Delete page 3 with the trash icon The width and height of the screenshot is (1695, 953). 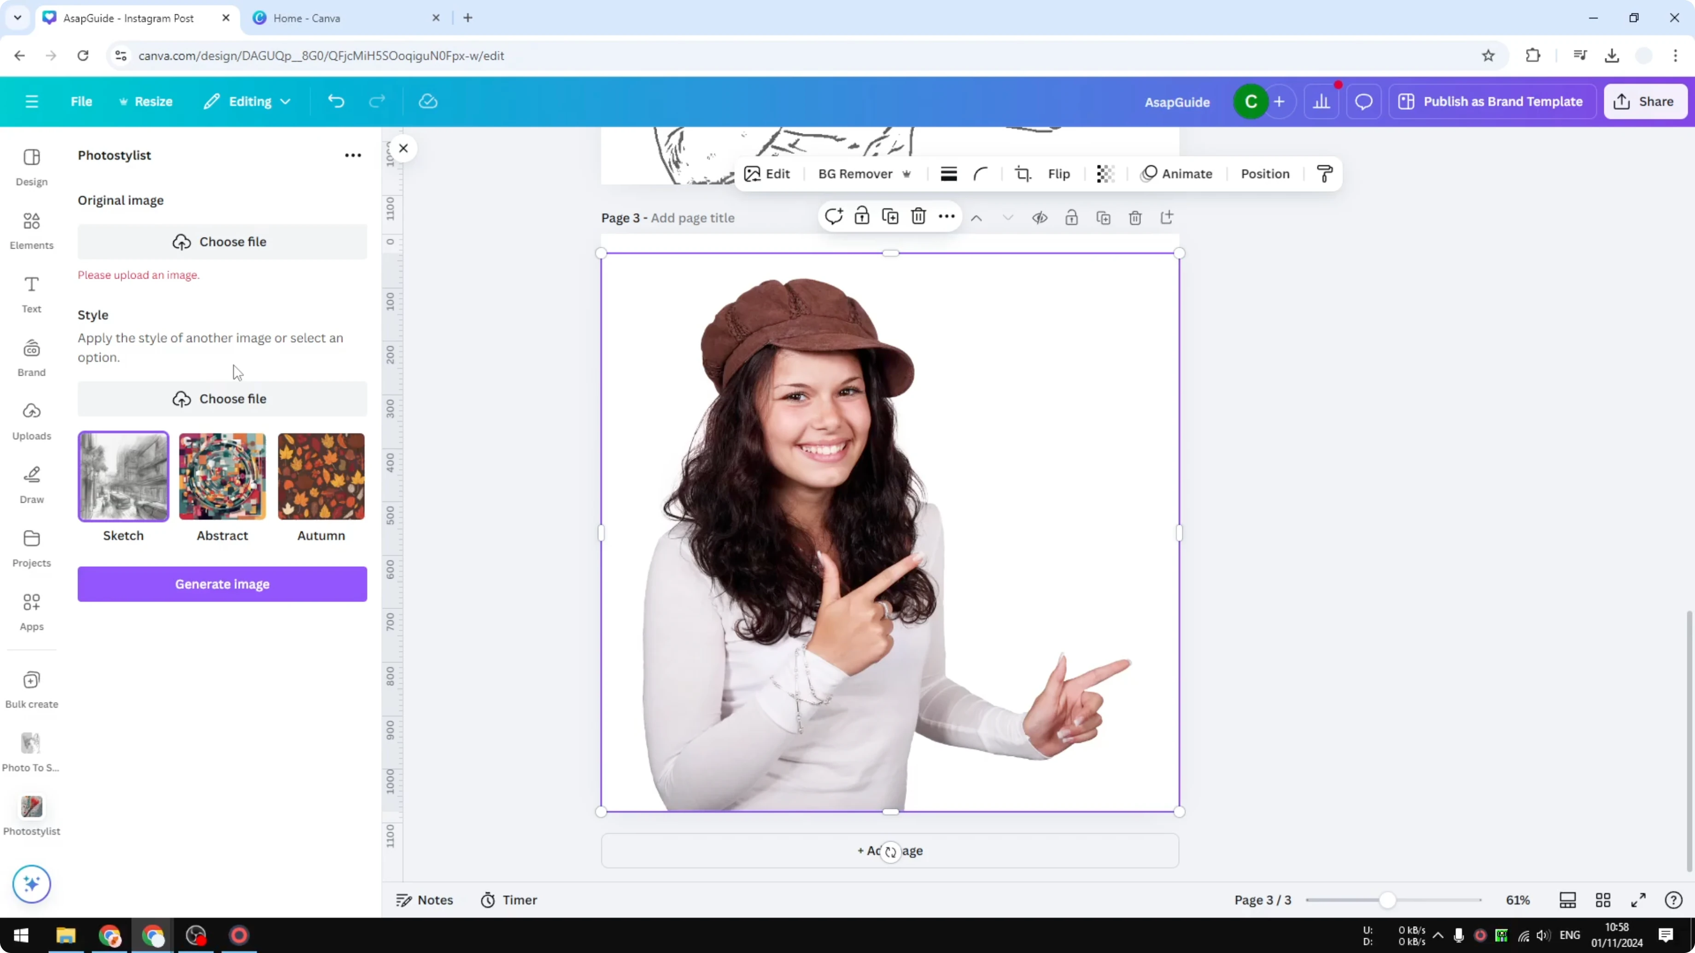point(1136,217)
